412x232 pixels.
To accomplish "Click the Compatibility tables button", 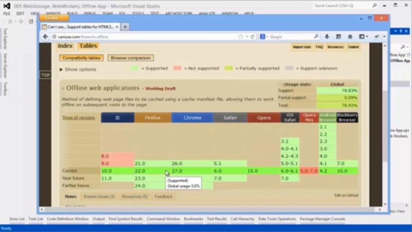I will coord(81,58).
